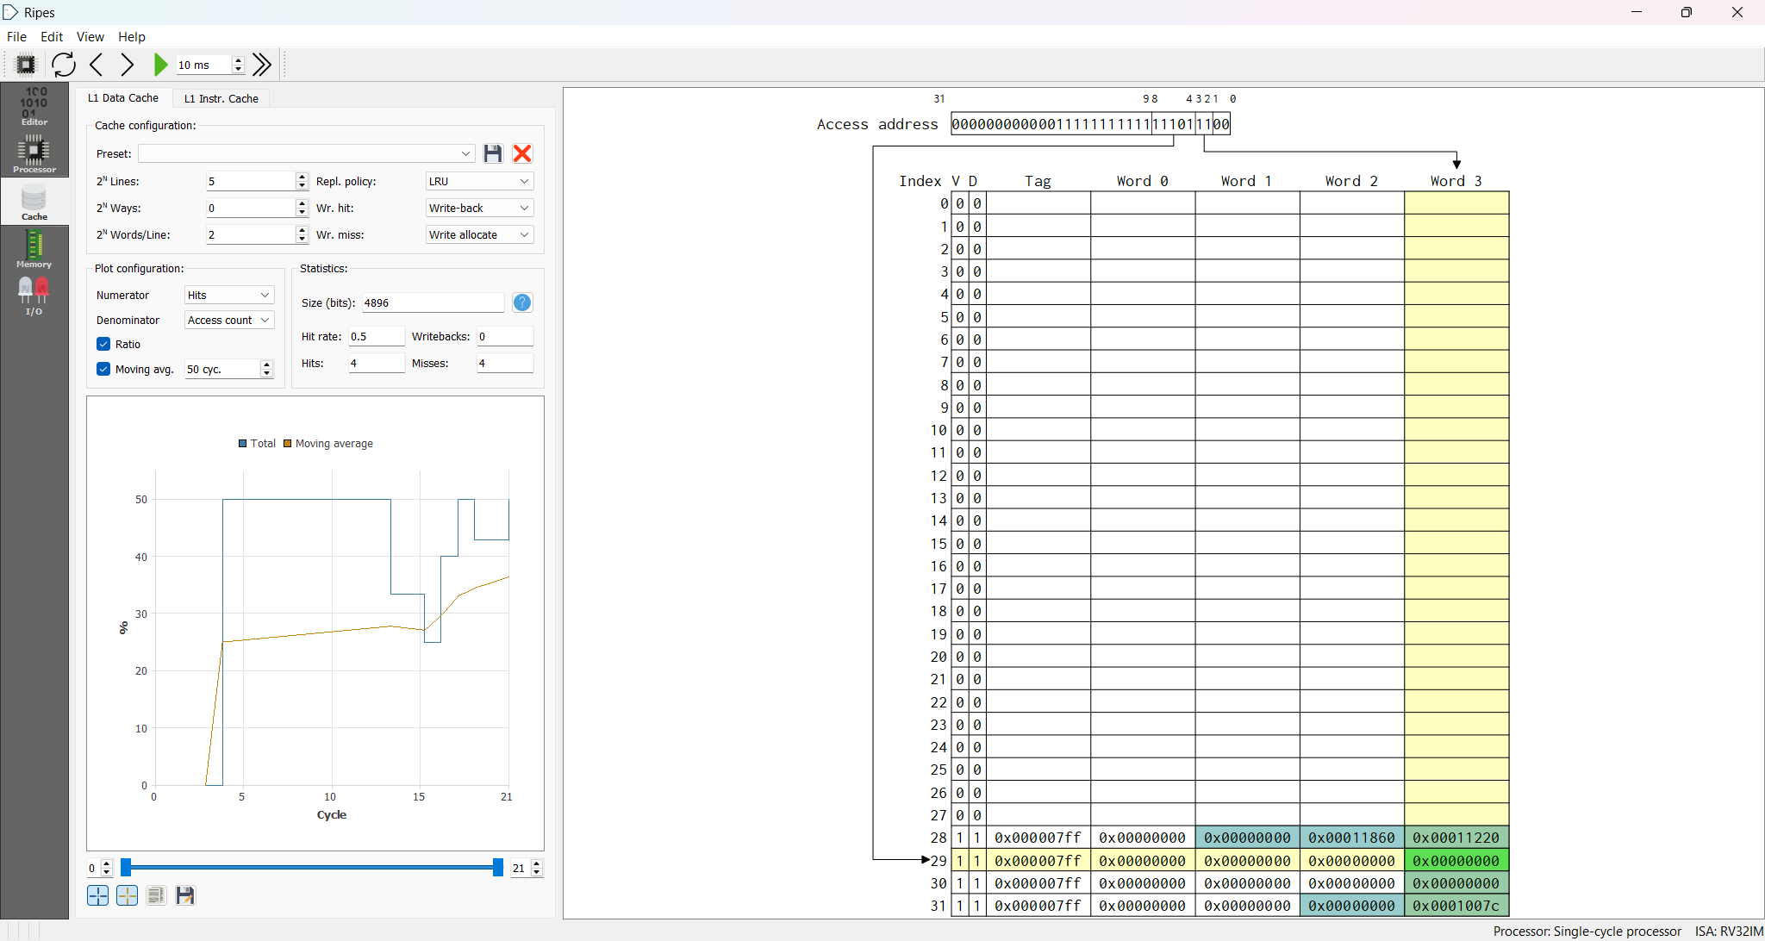Toggle the Moving avg. checkbox
This screenshot has height=941, width=1765.
(103, 369)
